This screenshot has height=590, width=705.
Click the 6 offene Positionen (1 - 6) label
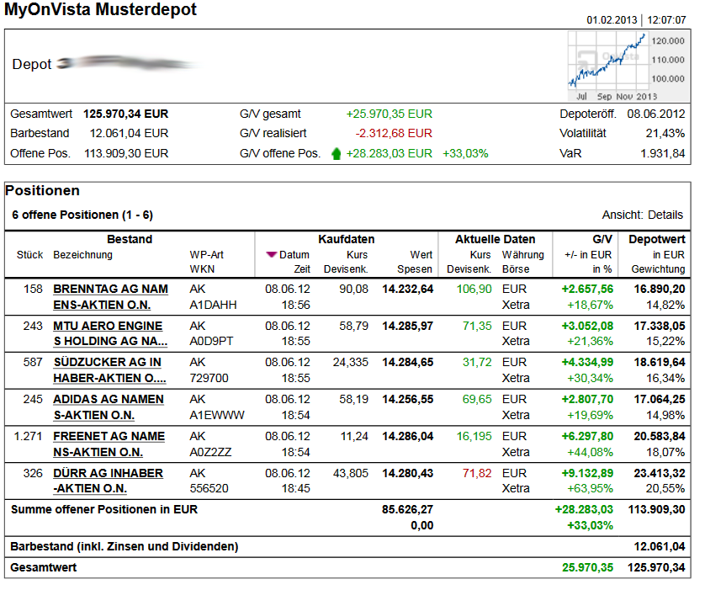point(82,215)
